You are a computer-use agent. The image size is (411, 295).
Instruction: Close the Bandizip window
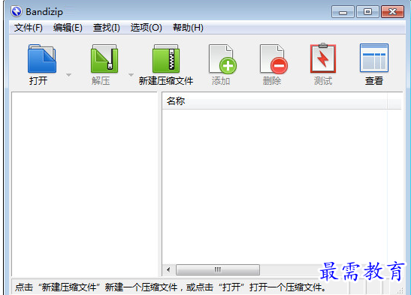tap(392, 12)
